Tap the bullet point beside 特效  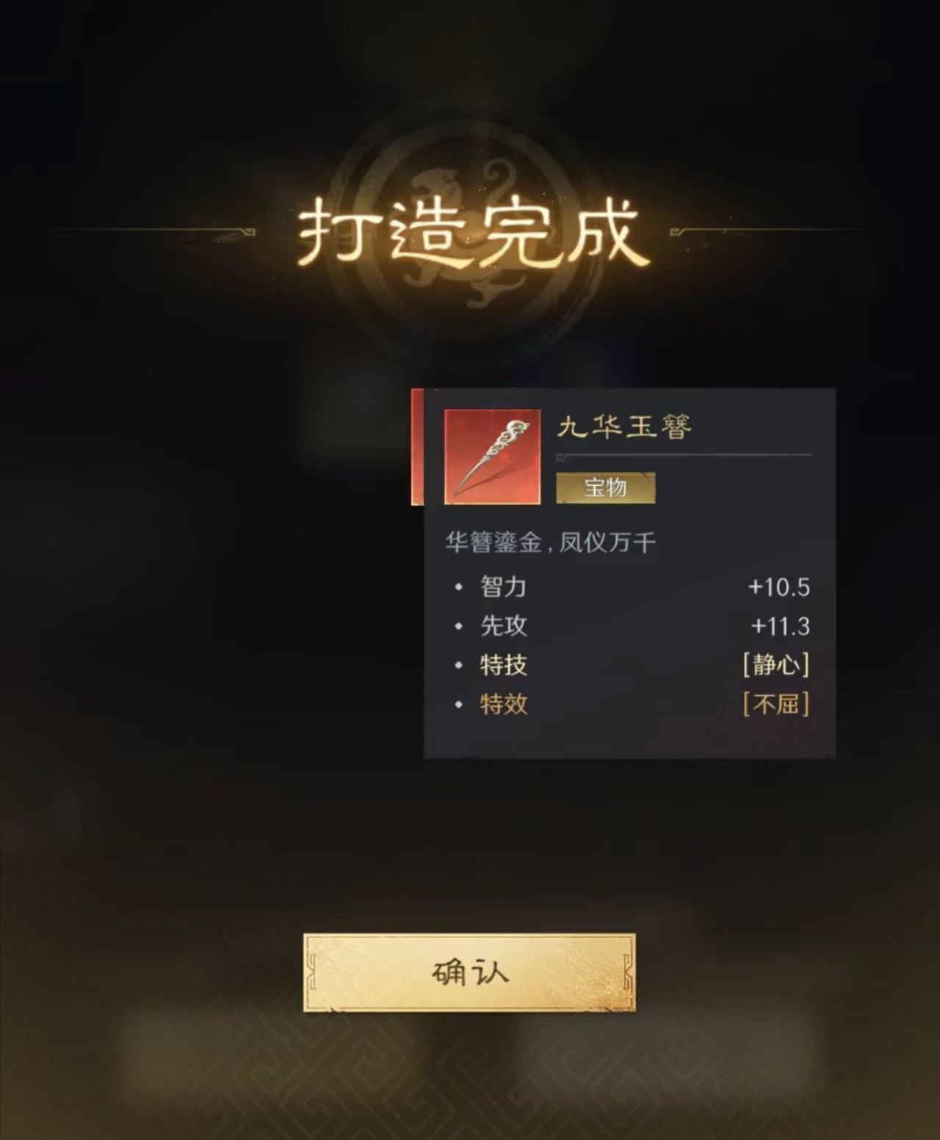coord(458,704)
